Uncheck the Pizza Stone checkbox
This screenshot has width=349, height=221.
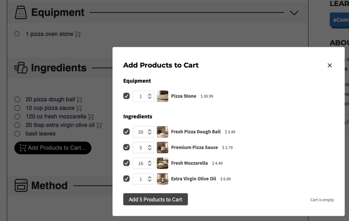point(126,96)
